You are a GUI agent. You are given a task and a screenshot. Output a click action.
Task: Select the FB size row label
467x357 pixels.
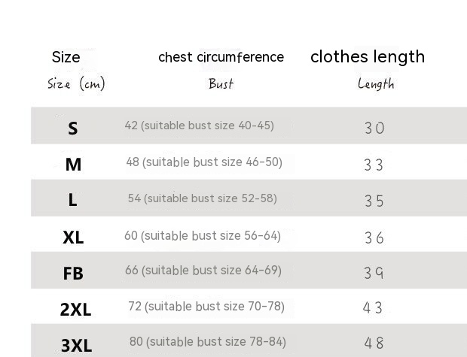tap(73, 274)
